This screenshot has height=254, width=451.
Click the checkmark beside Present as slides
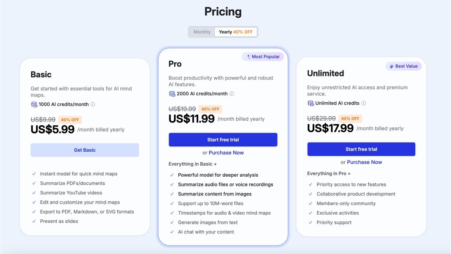[x=34, y=222]
